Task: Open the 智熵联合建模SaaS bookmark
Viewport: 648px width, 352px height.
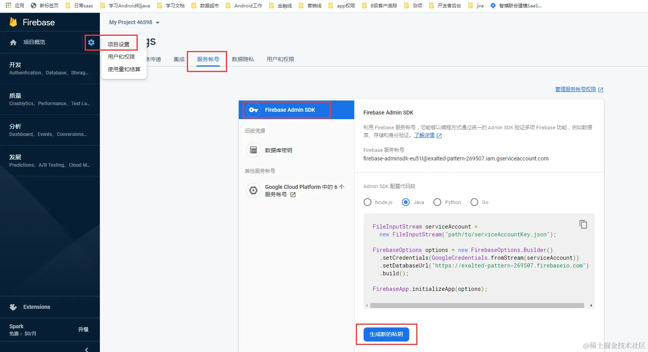Action: coord(516,5)
